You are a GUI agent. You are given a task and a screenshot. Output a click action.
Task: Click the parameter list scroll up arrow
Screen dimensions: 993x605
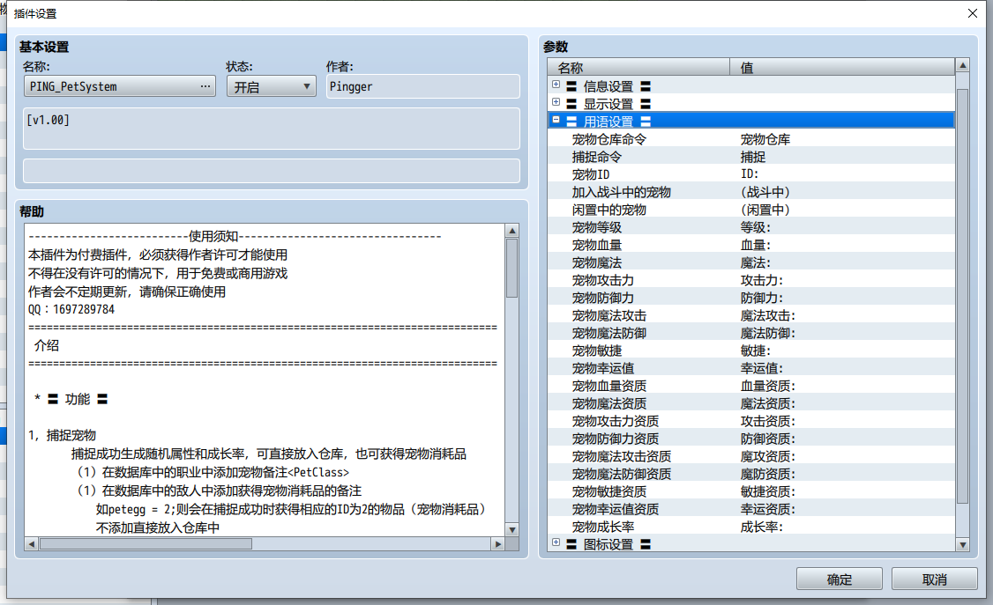963,65
